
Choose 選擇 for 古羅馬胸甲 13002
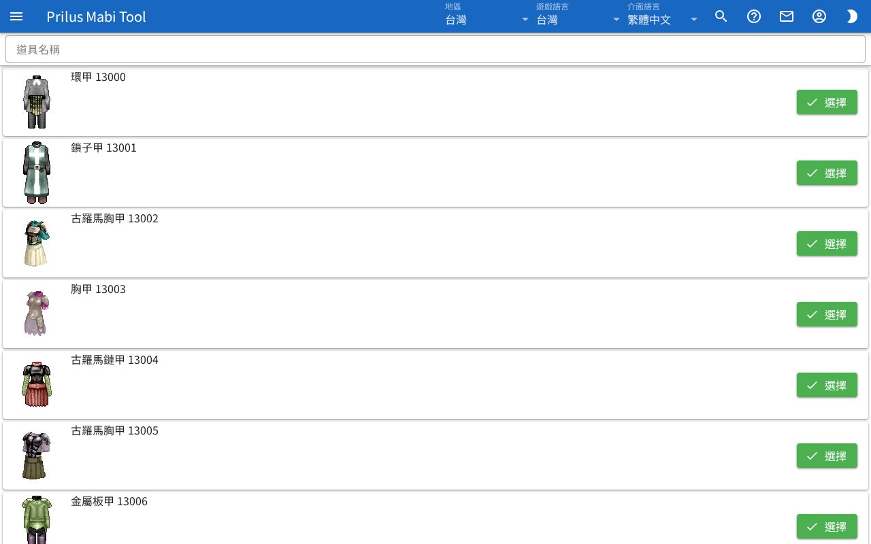(x=827, y=243)
